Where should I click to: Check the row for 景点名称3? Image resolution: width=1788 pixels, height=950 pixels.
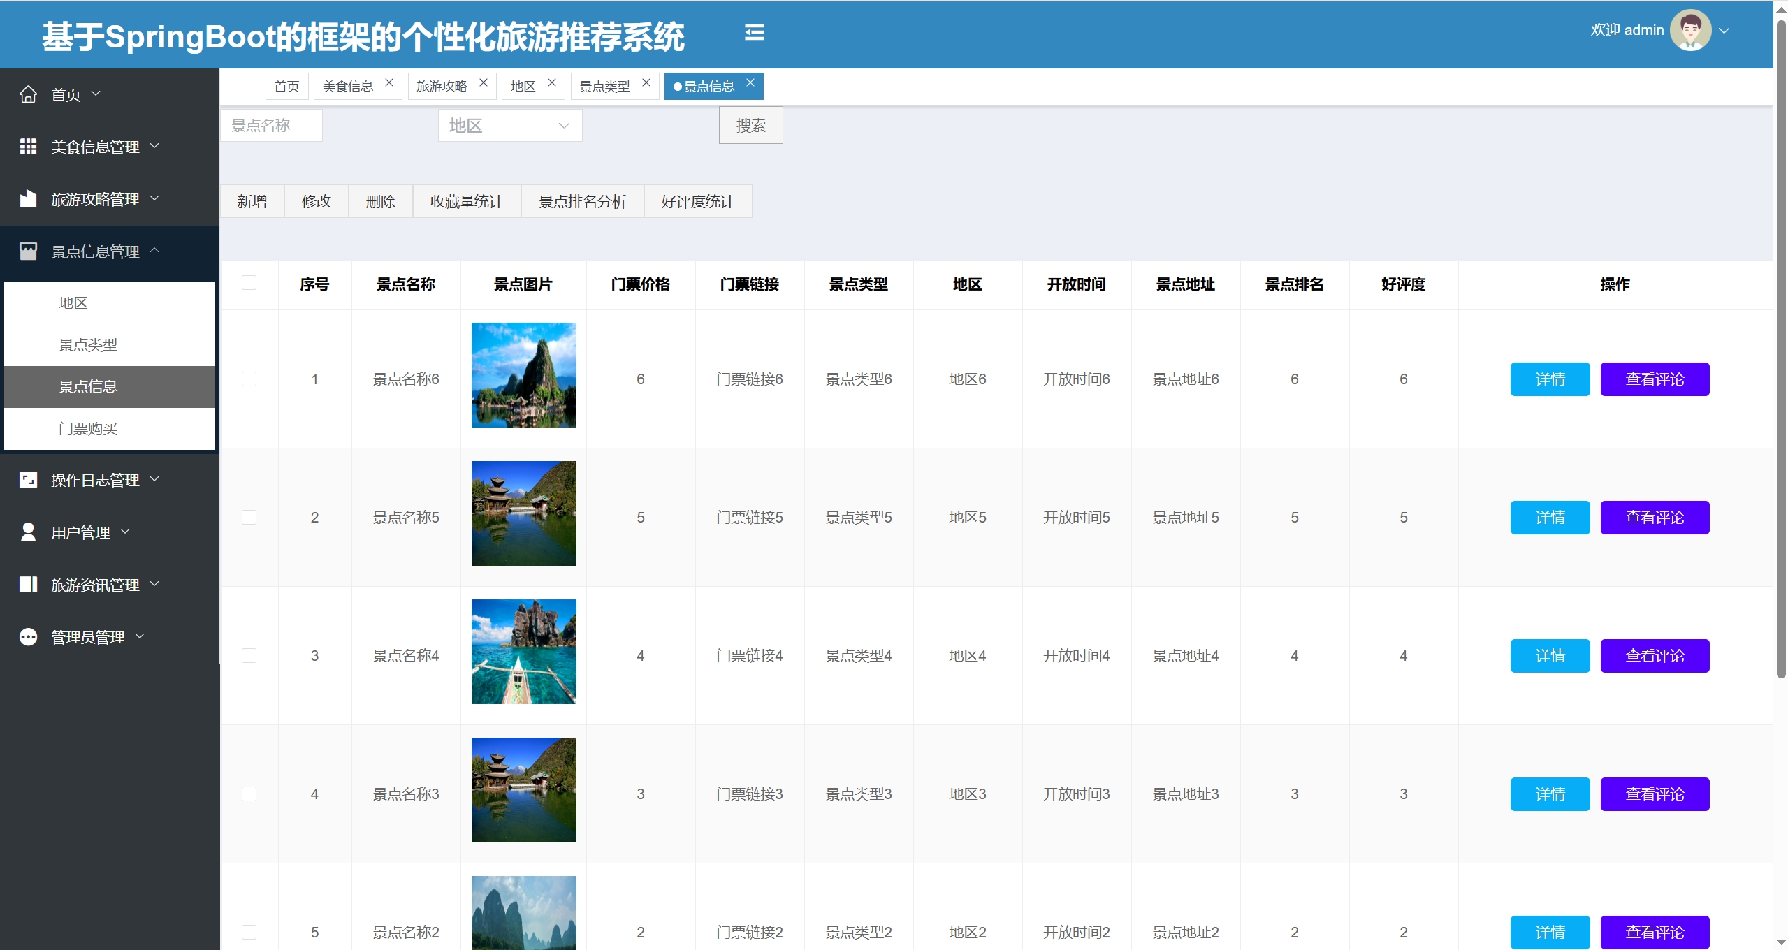click(x=249, y=794)
